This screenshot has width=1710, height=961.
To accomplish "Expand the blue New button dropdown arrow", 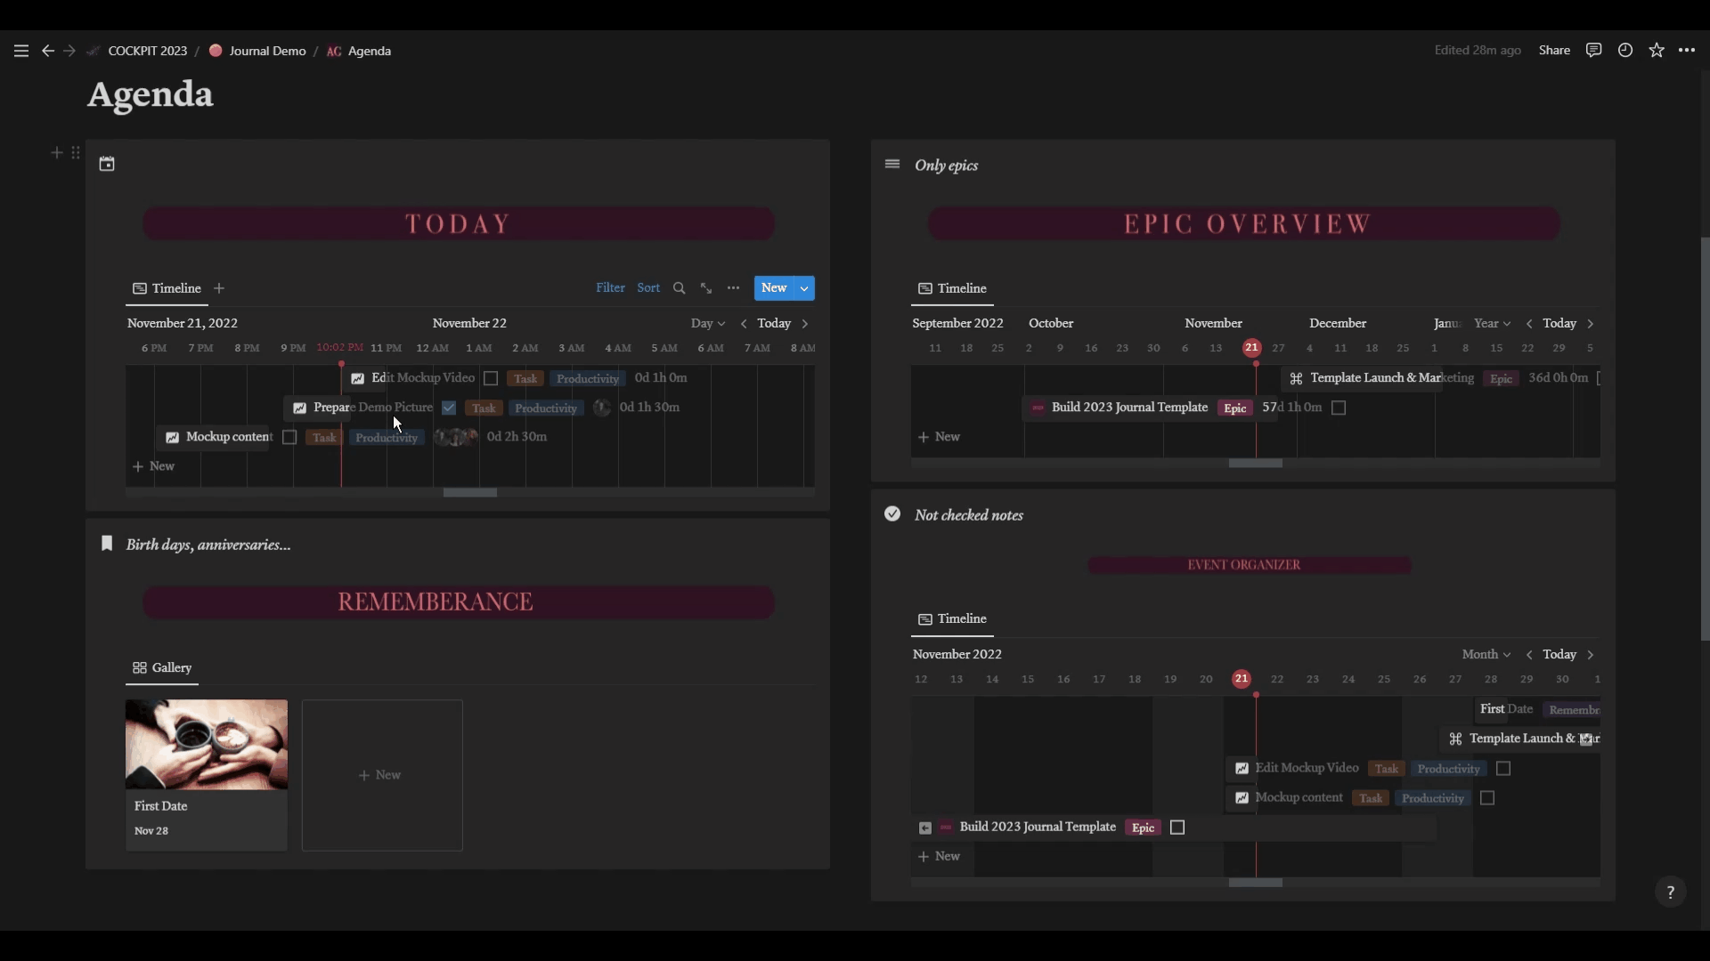I will [804, 288].
